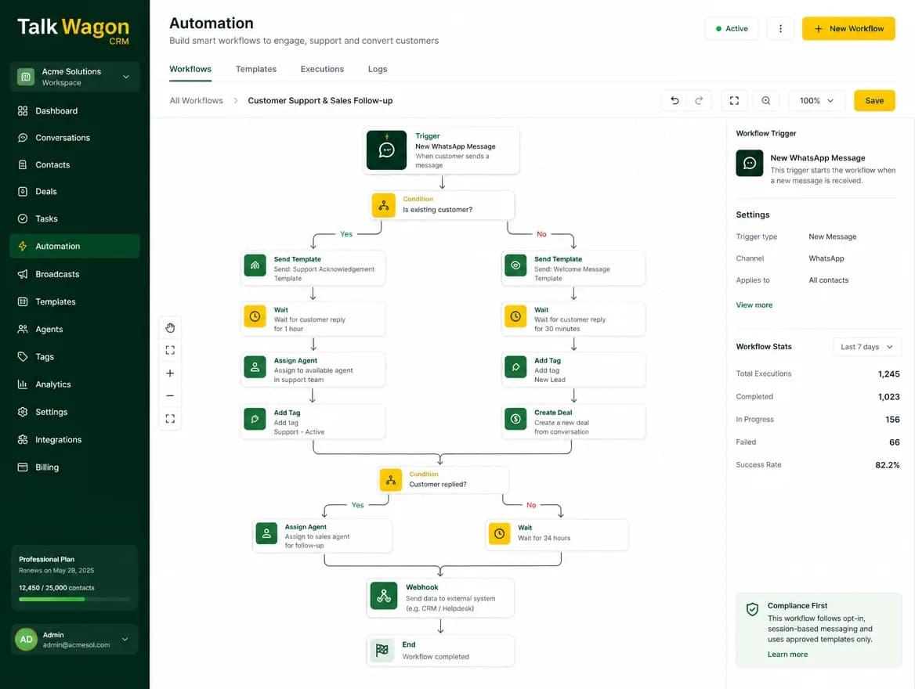915x689 pixels.
Task: Click the Wait 1 hour clock icon
Action: click(255, 316)
